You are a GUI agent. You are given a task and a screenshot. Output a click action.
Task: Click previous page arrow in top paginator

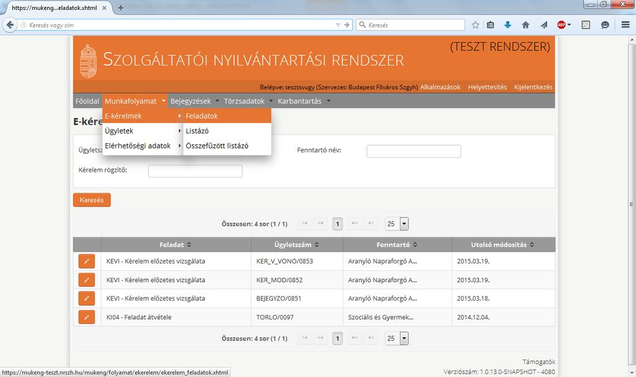point(320,223)
